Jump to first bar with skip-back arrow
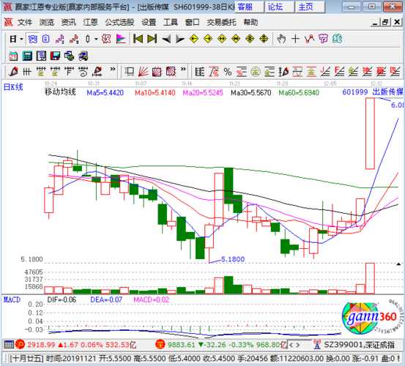The width and height of the screenshot is (405, 366). 138,40
